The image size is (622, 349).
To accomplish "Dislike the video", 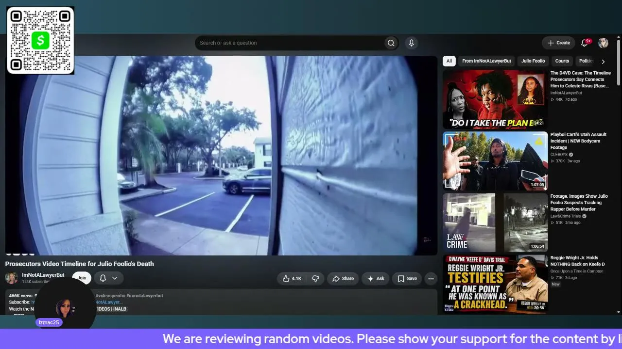I will click(315, 279).
